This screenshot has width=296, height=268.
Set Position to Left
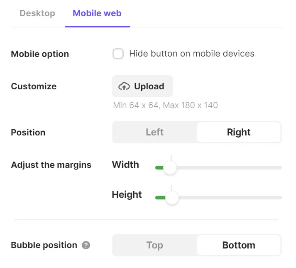click(154, 132)
